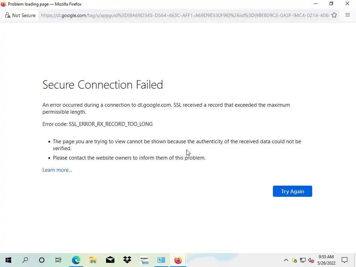Open the Windows Start menu
356x267 pixels.
click(x=8, y=260)
